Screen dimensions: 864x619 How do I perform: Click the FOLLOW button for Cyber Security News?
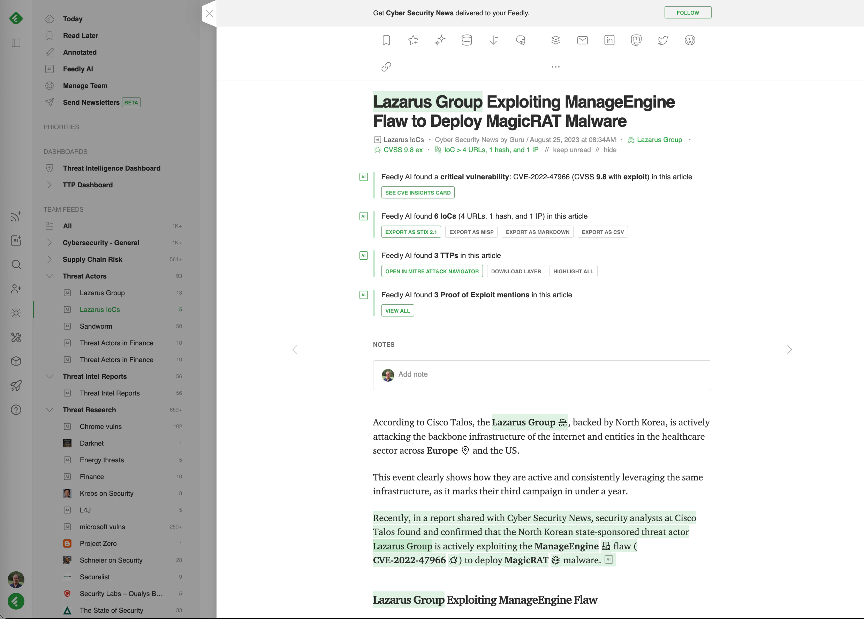[688, 12]
